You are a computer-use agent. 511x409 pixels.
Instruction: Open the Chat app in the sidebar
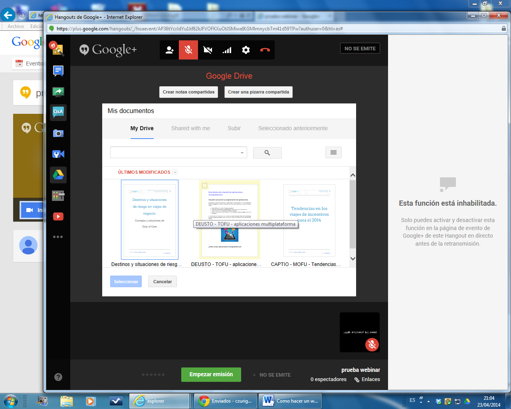tap(58, 71)
